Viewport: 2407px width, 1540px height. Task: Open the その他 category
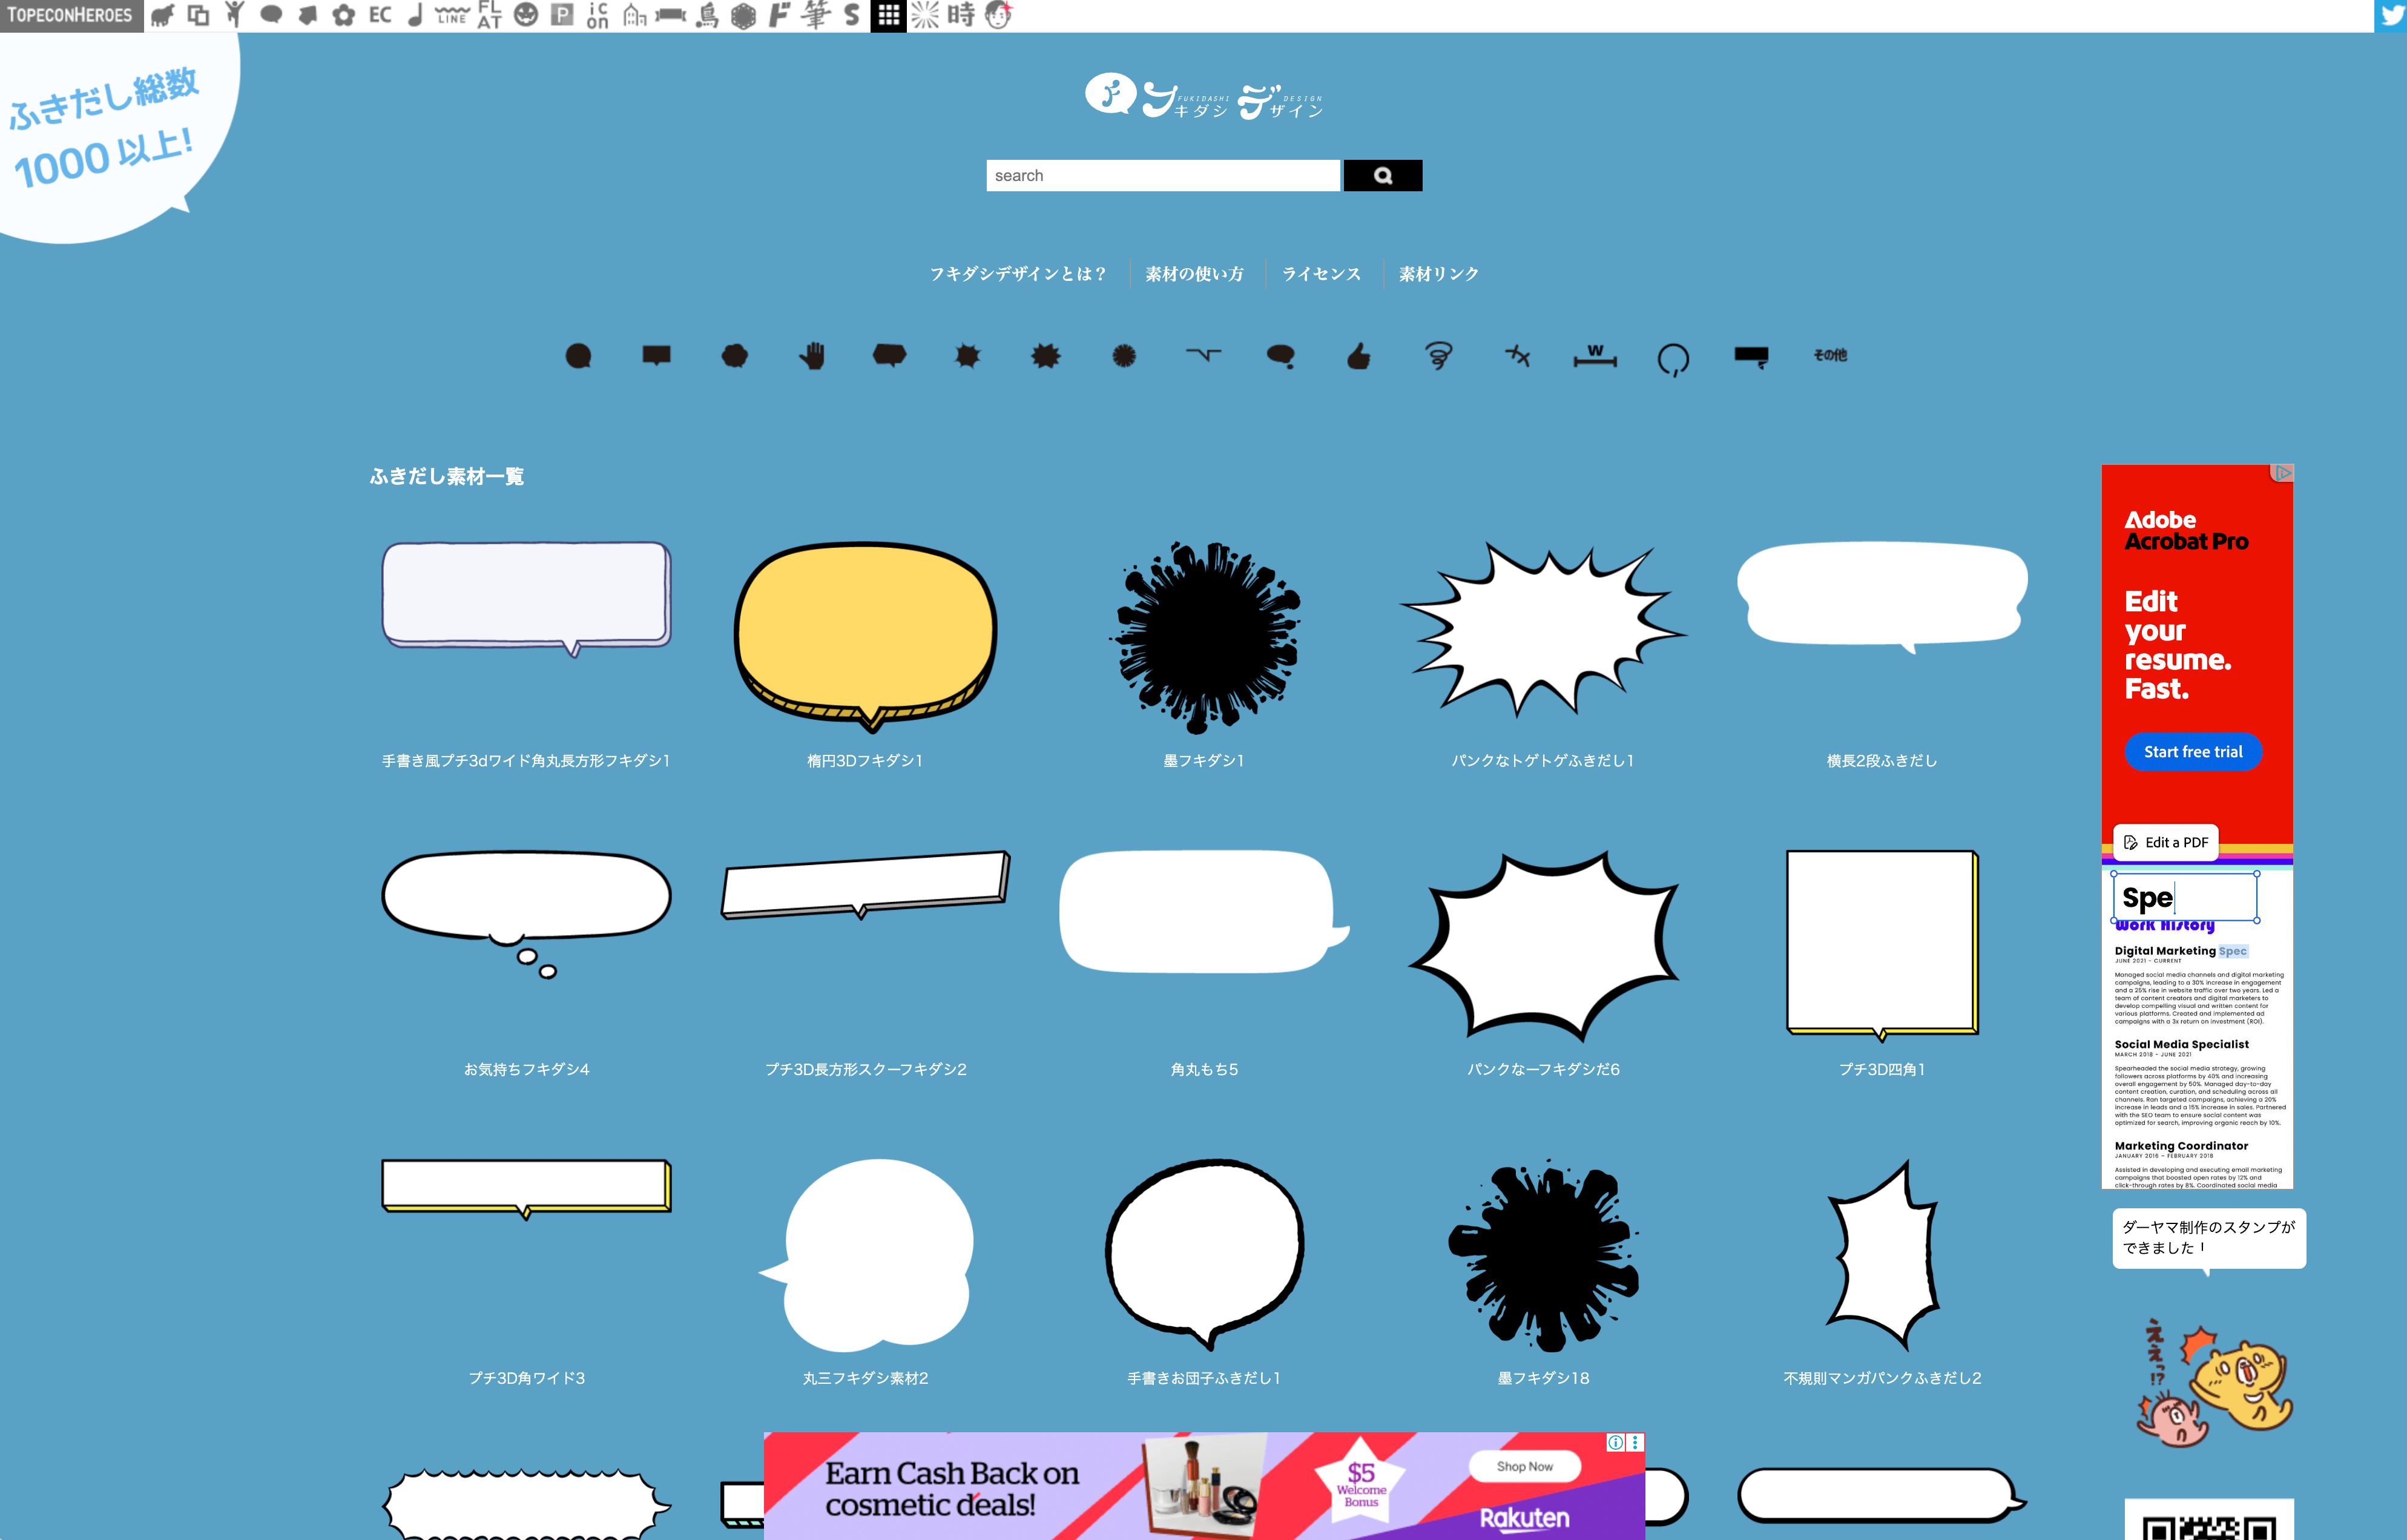coord(1830,355)
